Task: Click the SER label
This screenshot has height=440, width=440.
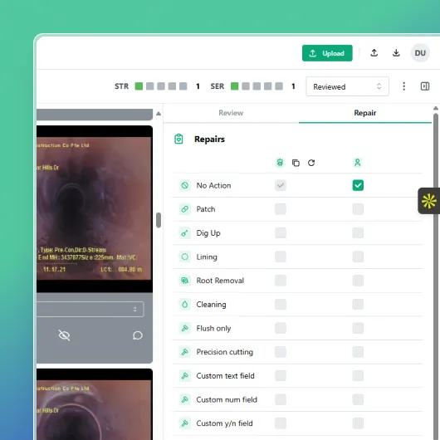Action: pyautogui.click(x=218, y=86)
